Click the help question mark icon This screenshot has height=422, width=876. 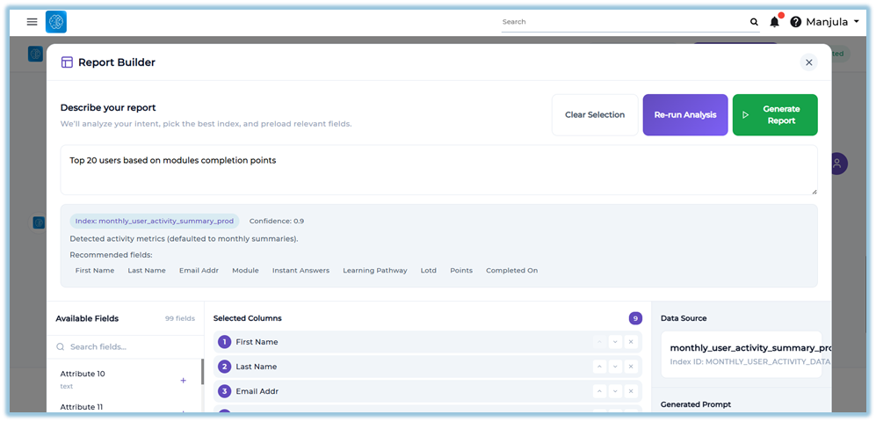[x=796, y=22]
